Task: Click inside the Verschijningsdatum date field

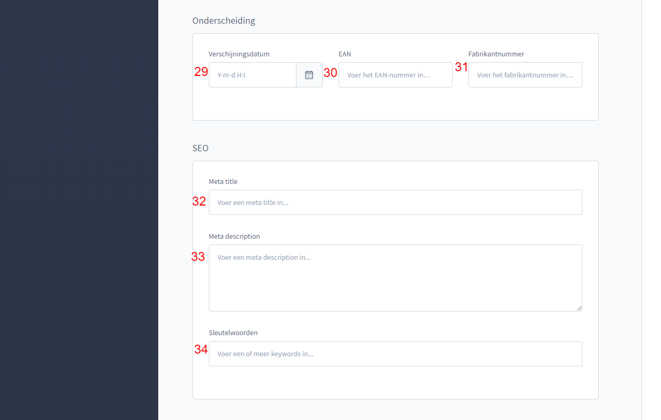Action: 252,74
